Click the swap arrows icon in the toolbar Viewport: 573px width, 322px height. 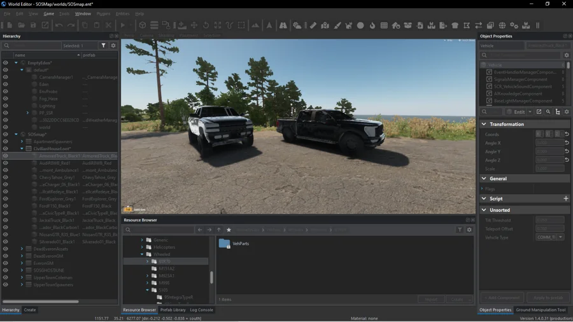478,25
